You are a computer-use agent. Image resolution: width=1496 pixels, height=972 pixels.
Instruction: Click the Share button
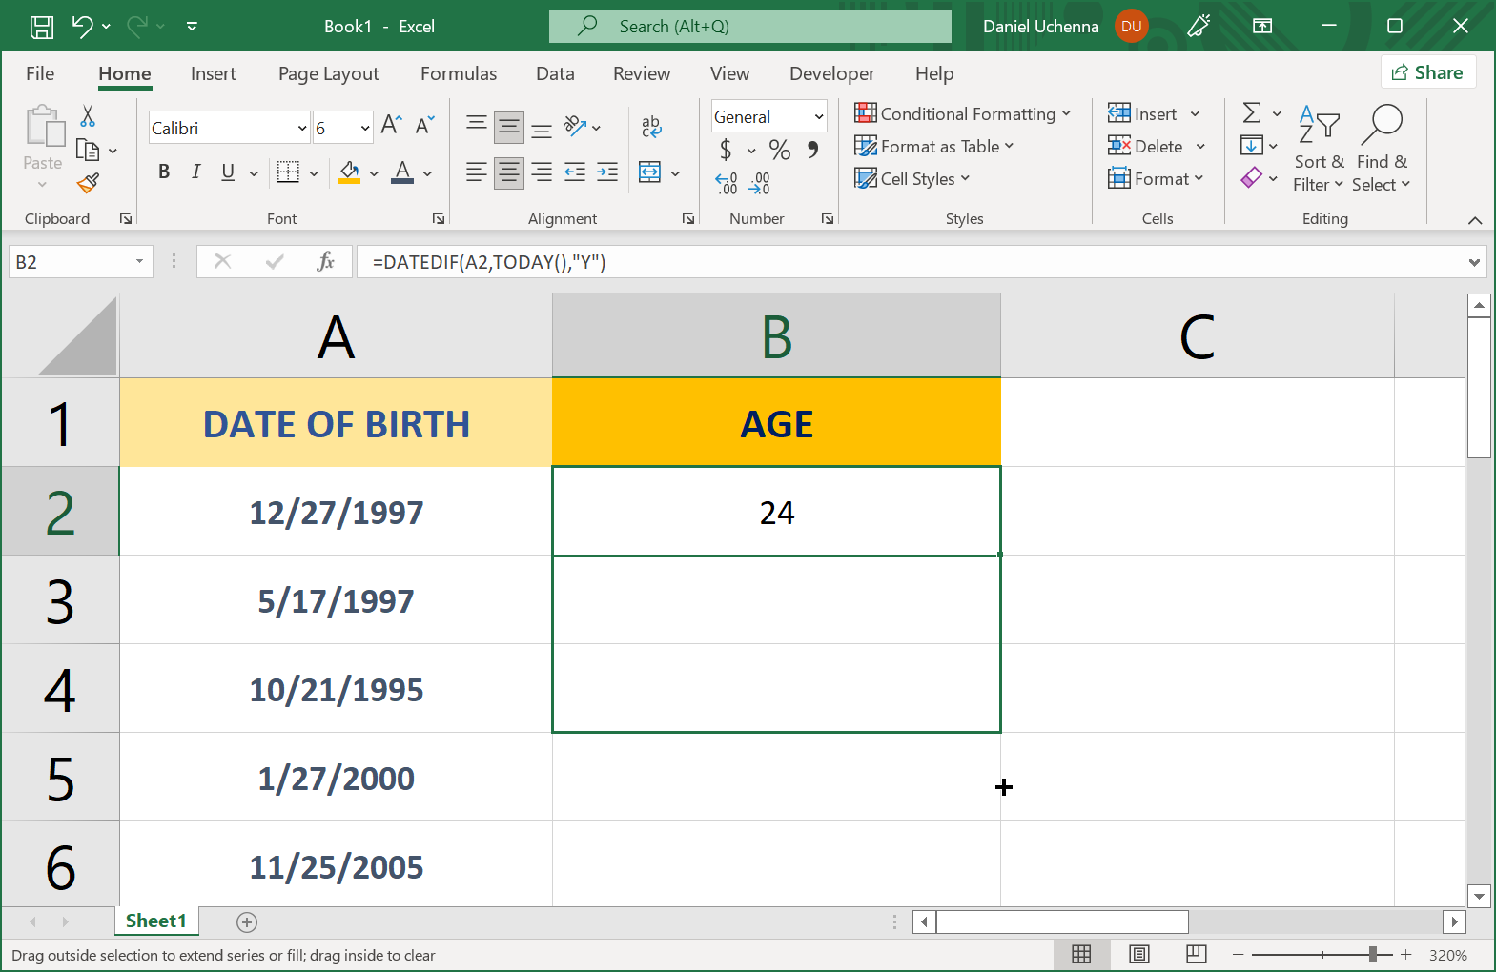pyautogui.click(x=1427, y=72)
